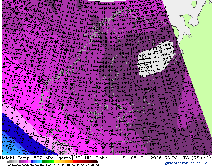Click the "-54" value on the temperature legend
The height and width of the screenshot is (166, 214).
pyautogui.click(x=11, y=165)
